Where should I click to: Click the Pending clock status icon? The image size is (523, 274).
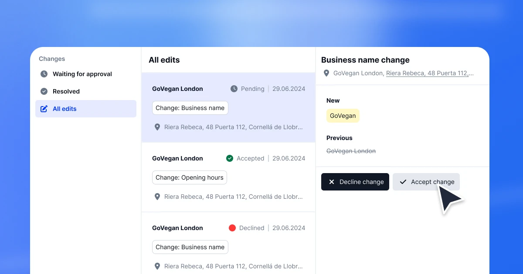pyautogui.click(x=234, y=89)
